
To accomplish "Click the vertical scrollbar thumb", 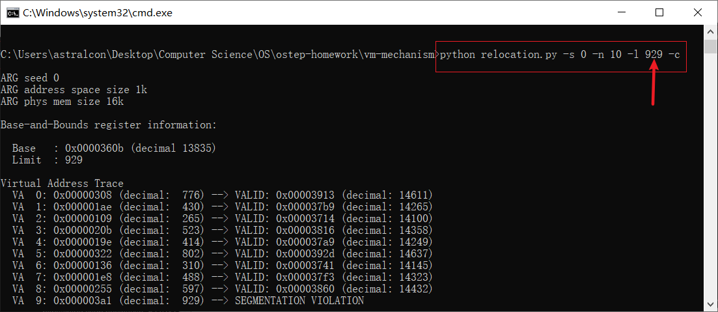I will [x=710, y=47].
